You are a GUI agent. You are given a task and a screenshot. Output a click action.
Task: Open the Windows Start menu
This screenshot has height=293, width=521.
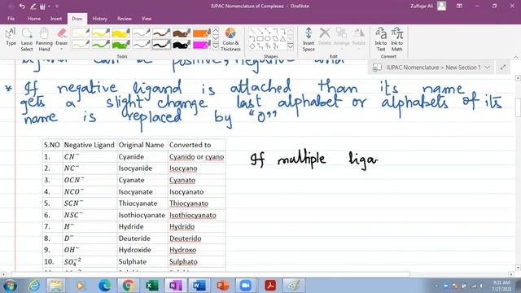click(x=10, y=286)
